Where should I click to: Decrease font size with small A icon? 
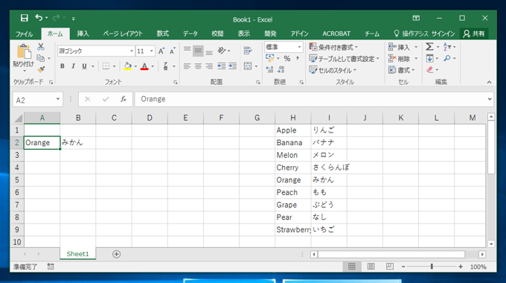173,51
